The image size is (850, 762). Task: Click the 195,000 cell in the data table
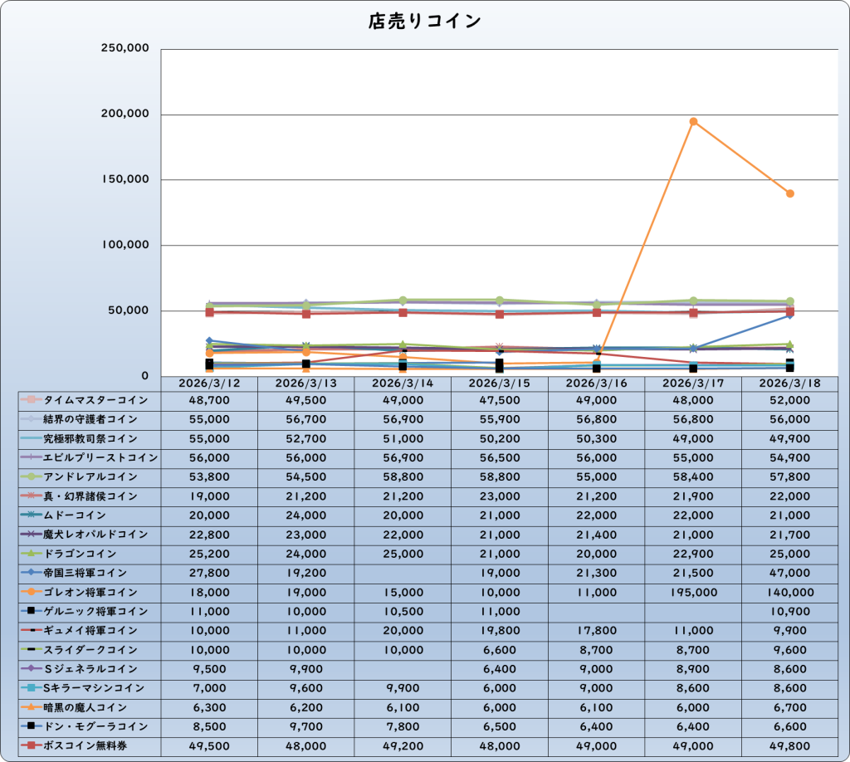[692, 593]
